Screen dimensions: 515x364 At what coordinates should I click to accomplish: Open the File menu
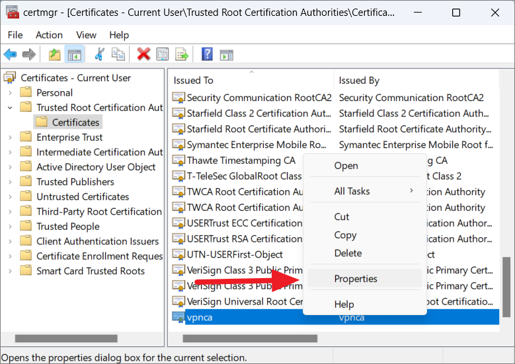tap(15, 35)
